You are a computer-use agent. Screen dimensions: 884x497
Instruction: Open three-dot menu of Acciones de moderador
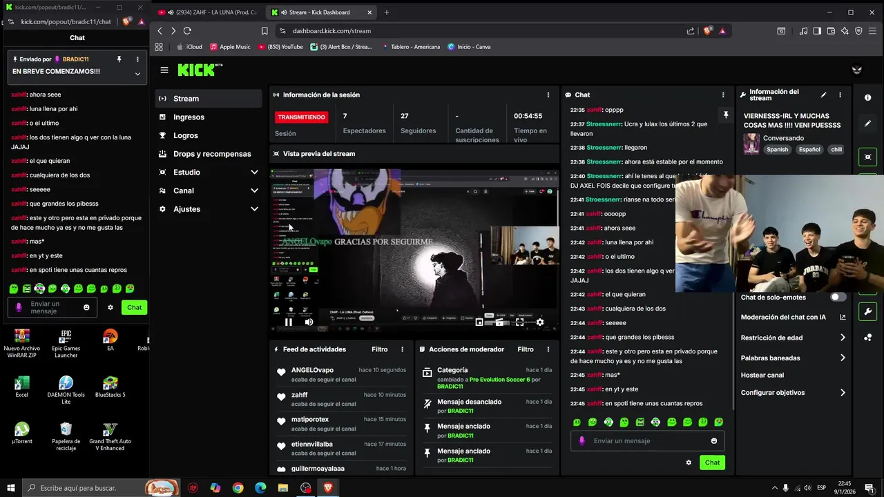[548, 349]
